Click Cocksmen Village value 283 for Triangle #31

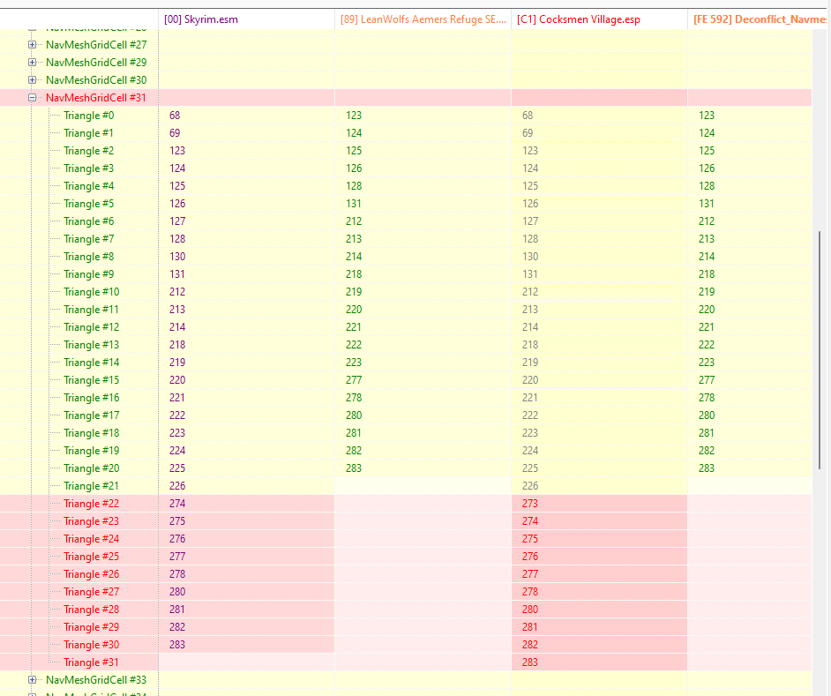[530, 662]
